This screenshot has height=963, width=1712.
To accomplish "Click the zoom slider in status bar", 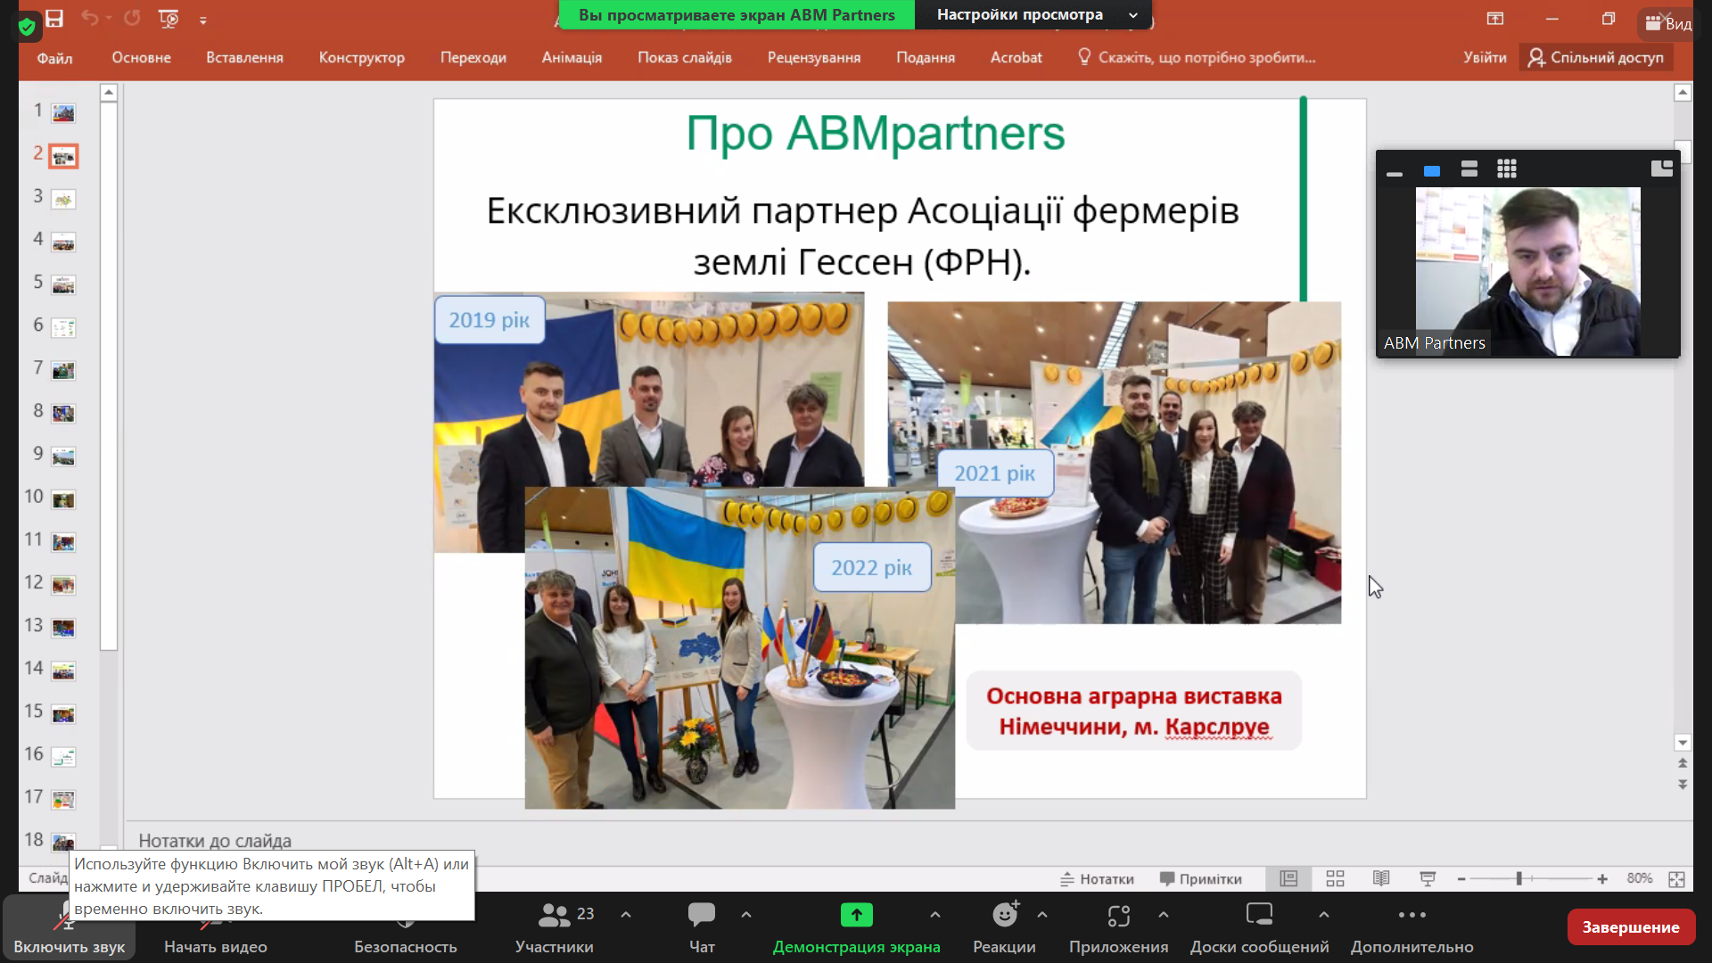I will [1519, 879].
